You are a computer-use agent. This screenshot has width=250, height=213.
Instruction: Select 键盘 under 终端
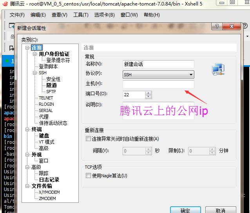pyautogui.click(x=44, y=136)
